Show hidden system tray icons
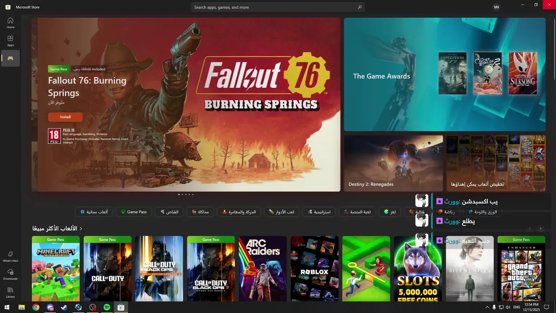 tap(487, 307)
